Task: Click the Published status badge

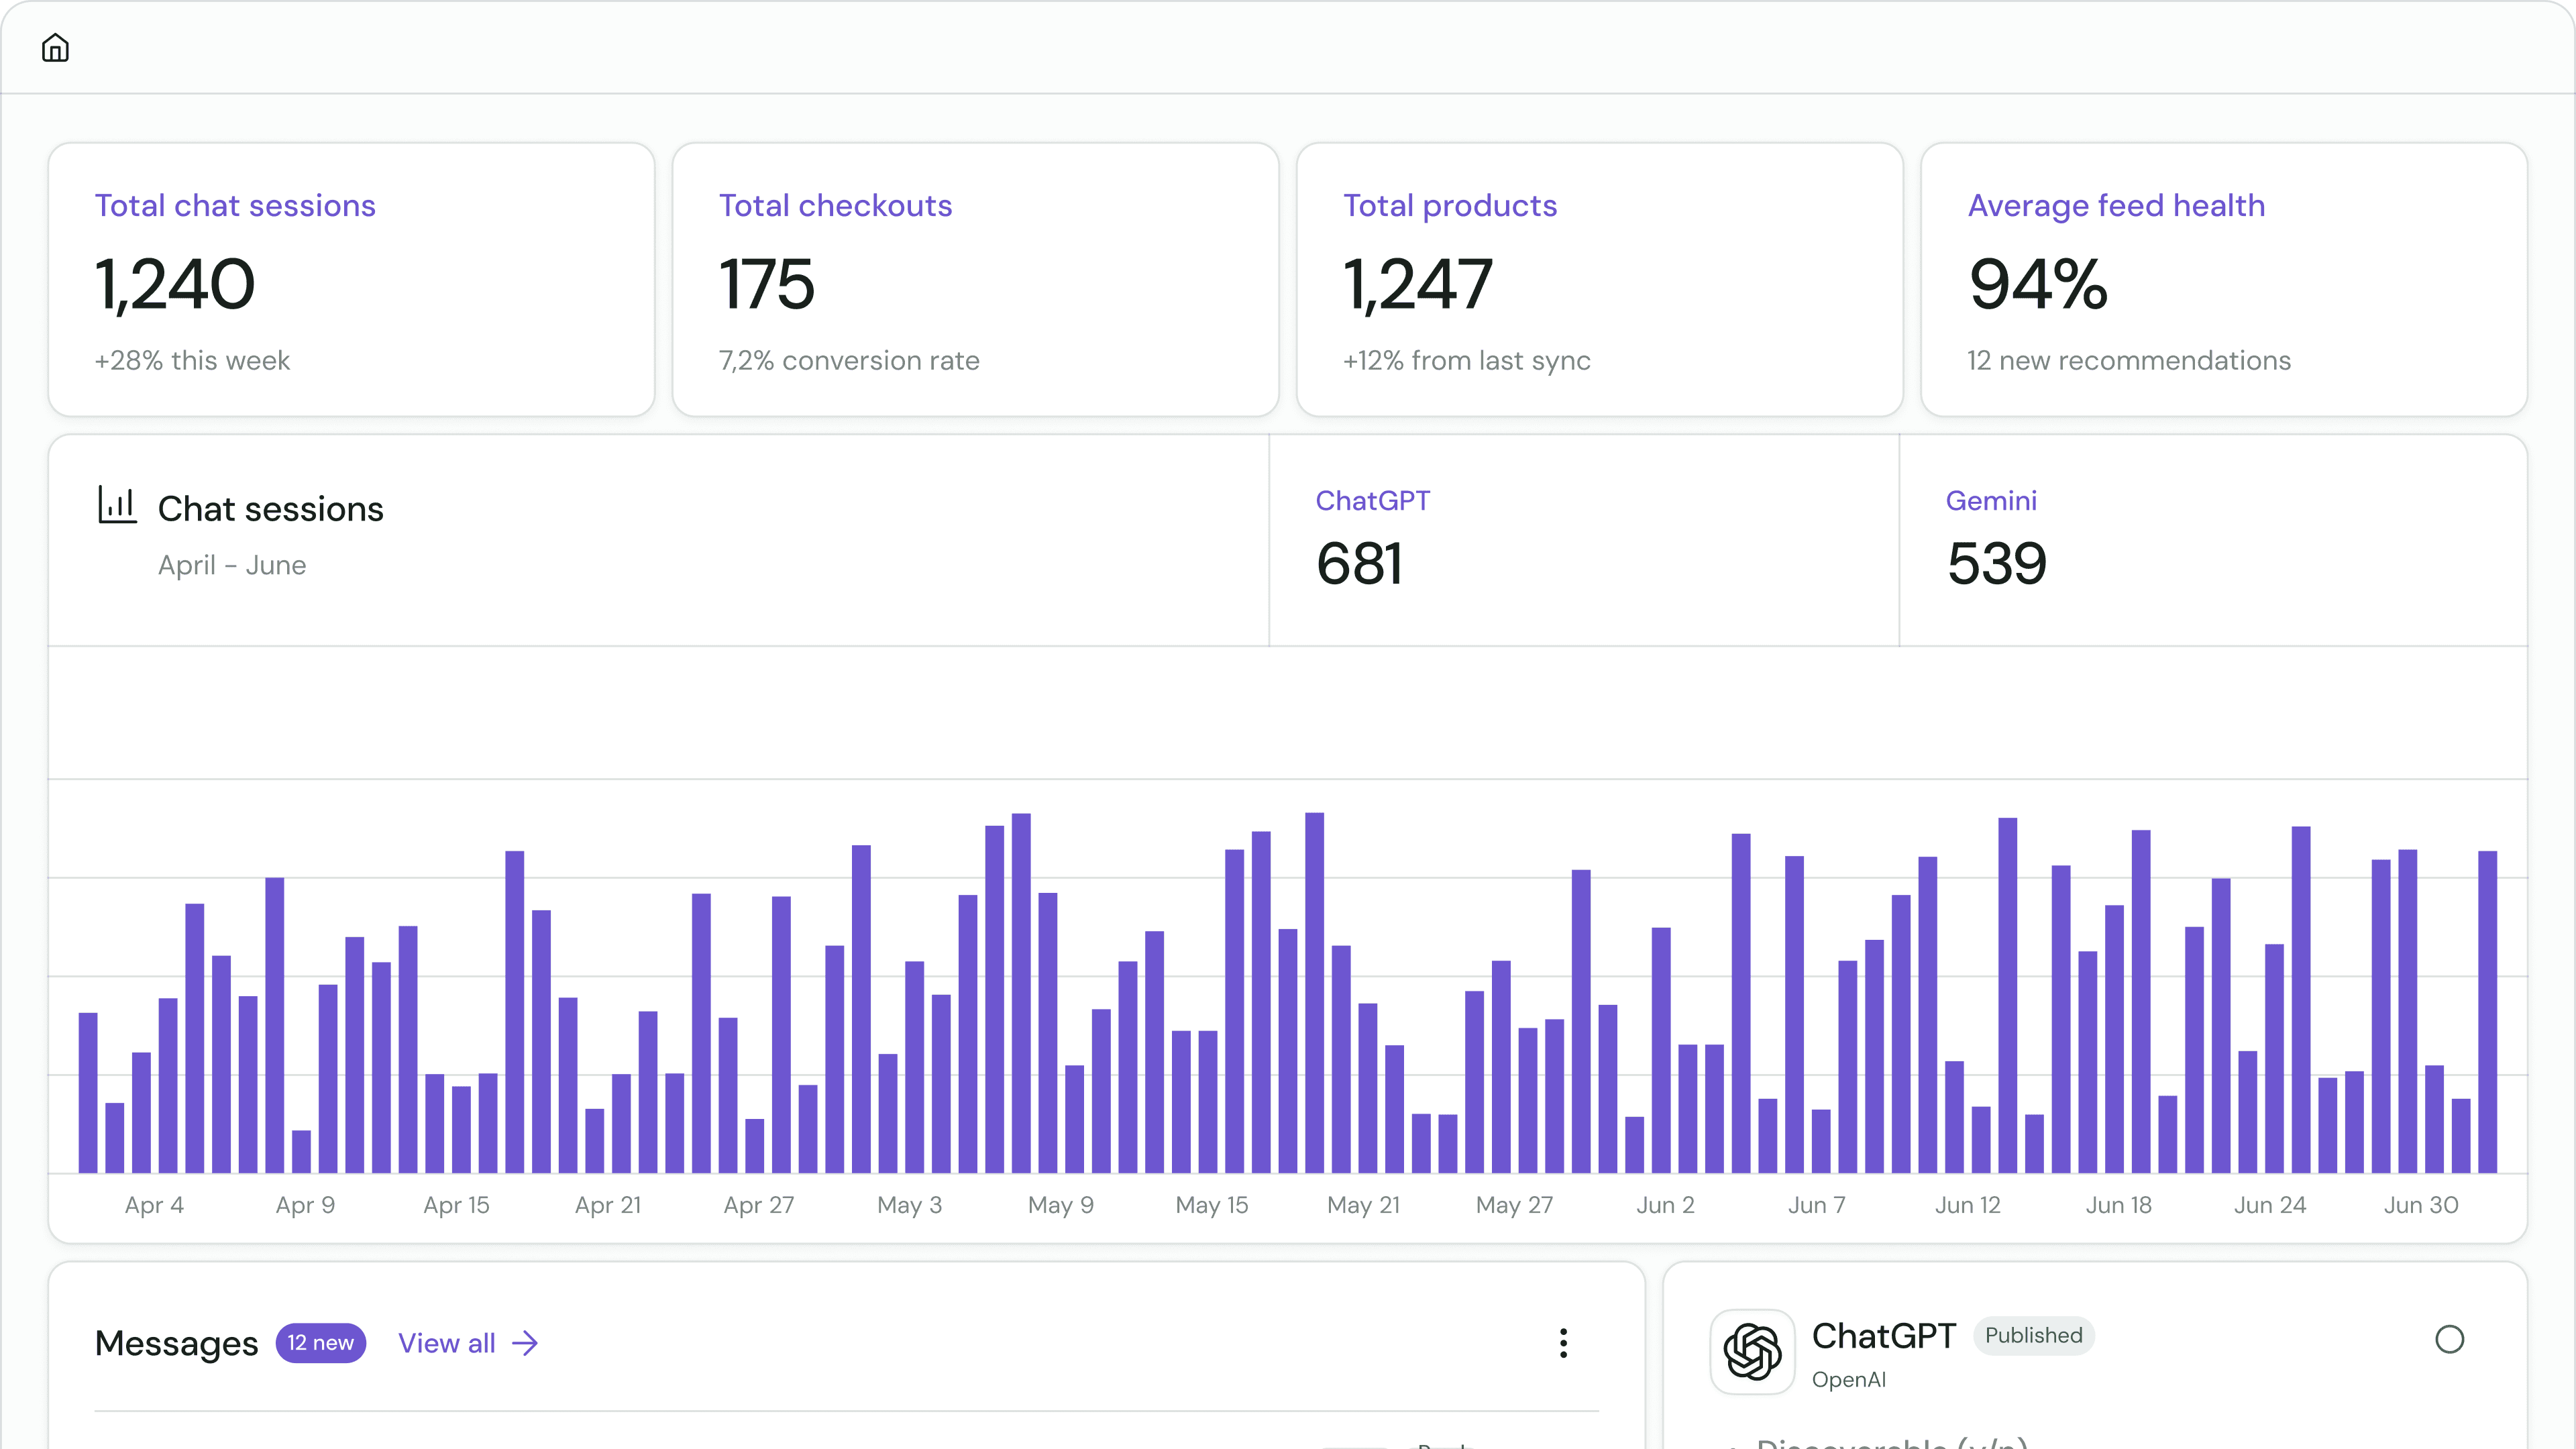Action: [2033, 1336]
